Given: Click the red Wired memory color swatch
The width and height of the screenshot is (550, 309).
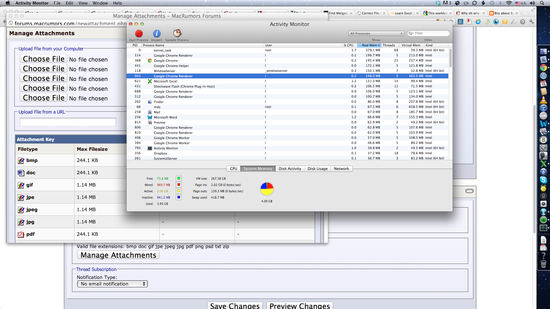Looking at the screenshot, I should pos(179,185).
